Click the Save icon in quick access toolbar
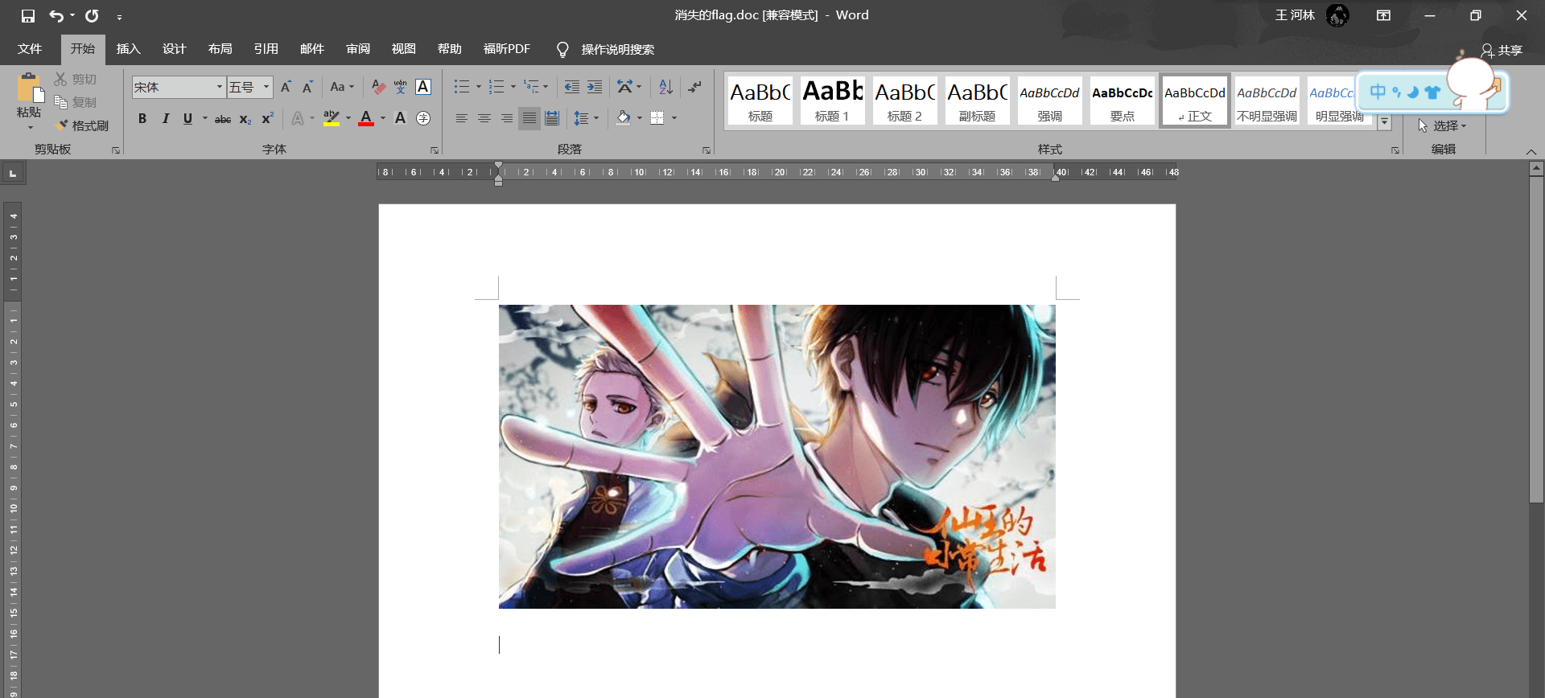This screenshot has height=698, width=1545. click(x=28, y=16)
